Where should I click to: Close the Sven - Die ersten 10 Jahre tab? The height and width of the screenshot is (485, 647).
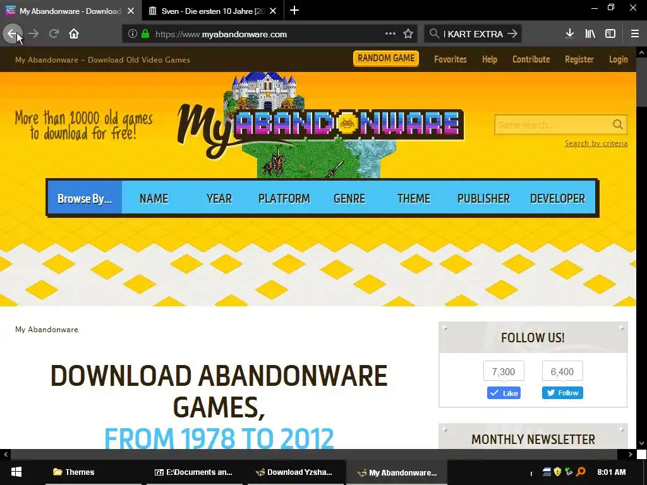(x=273, y=11)
